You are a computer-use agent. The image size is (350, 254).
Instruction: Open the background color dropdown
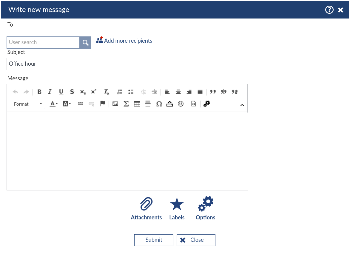point(67,104)
